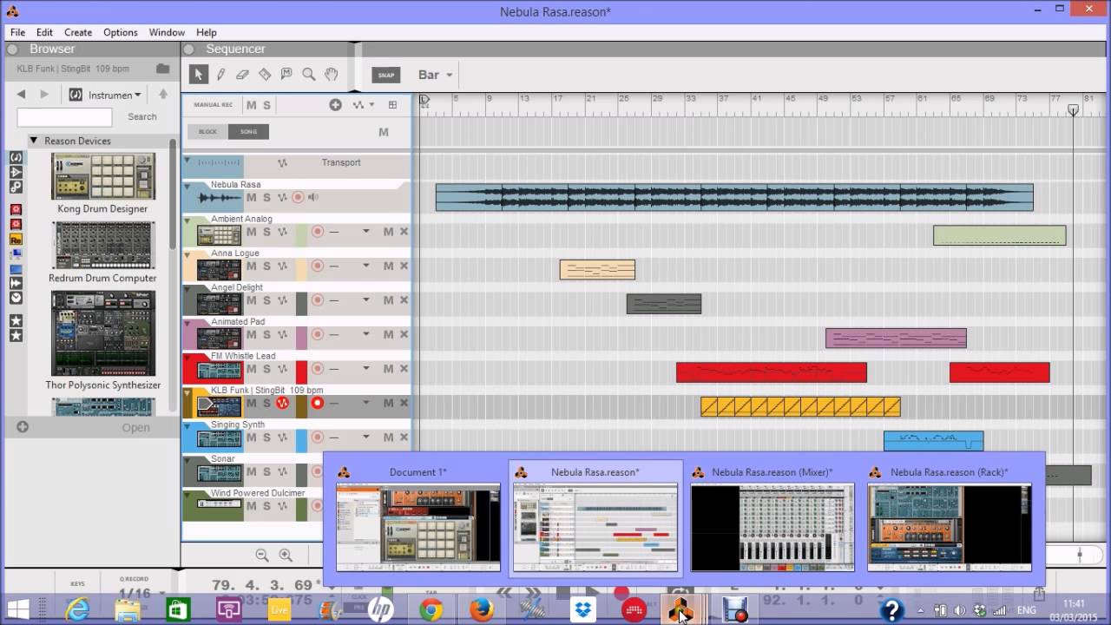Select the arrow Selection tool
This screenshot has width=1111, height=625.
(198, 75)
